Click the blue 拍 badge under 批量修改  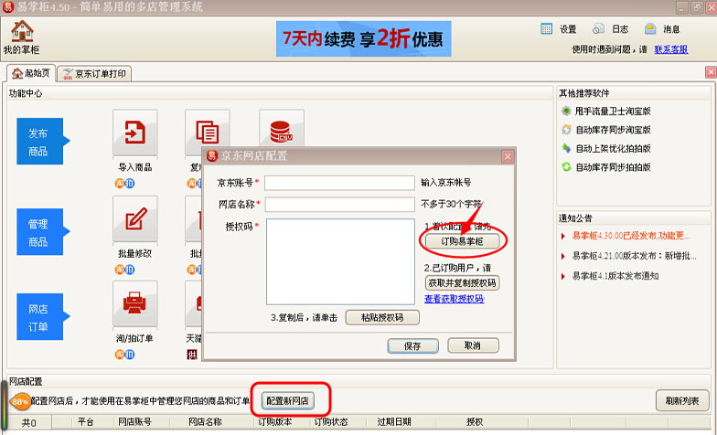tap(130, 271)
